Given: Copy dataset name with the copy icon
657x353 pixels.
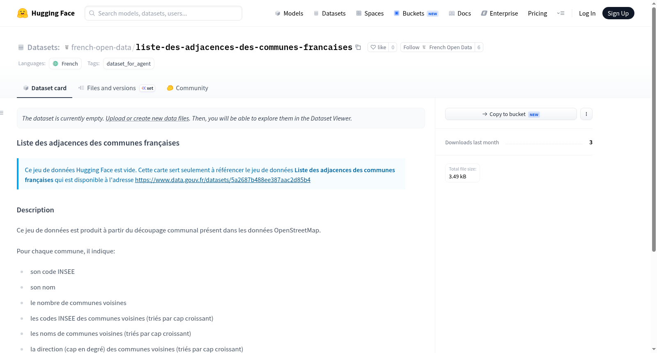Looking at the screenshot, I should coord(358,47).
